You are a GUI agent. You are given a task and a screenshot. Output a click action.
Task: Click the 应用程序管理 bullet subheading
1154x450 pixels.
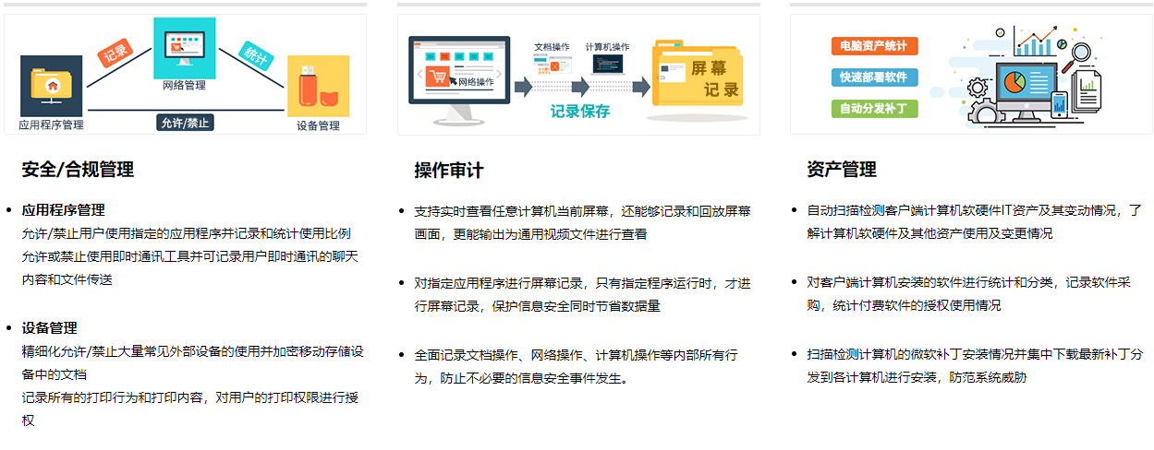(63, 210)
